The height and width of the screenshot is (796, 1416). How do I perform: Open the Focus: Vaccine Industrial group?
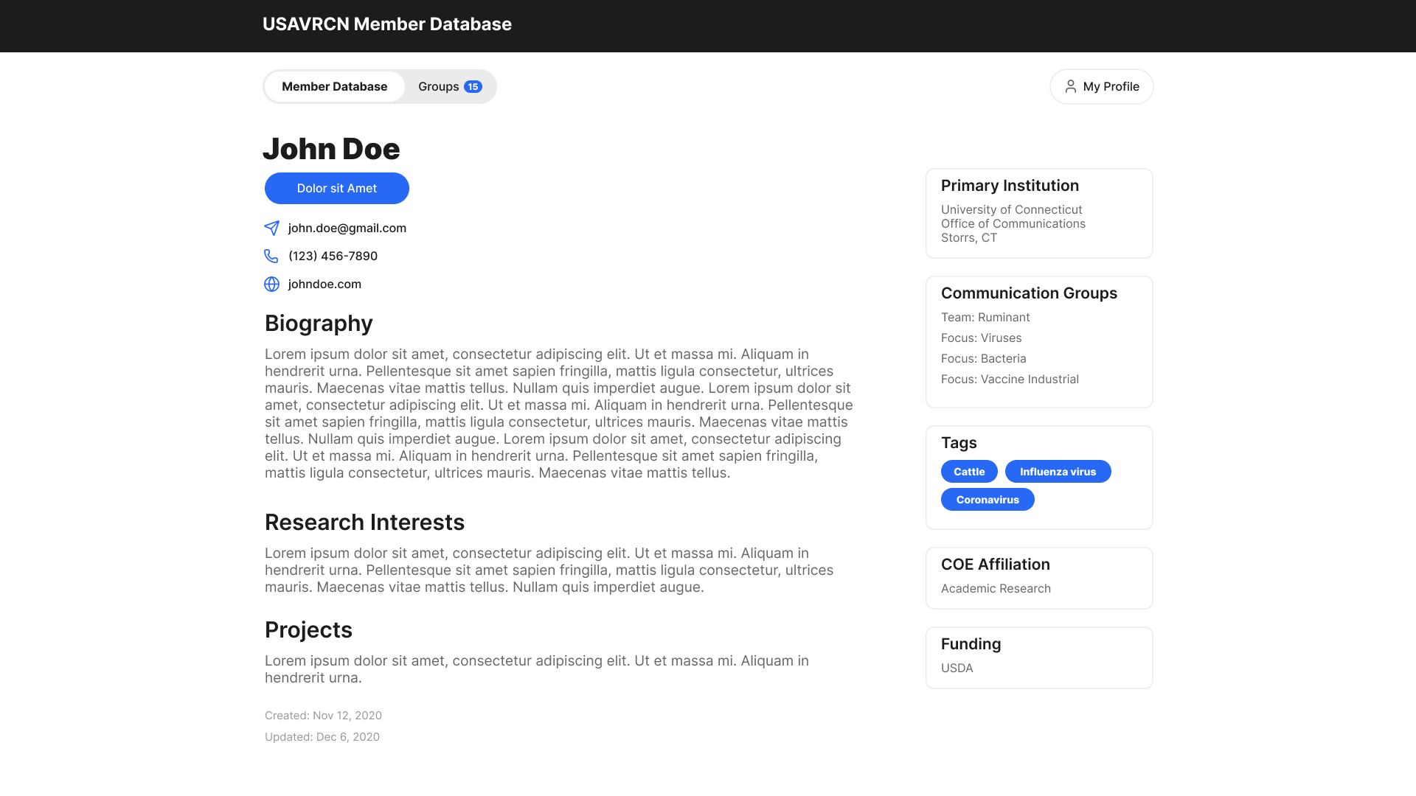[x=1010, y=380]
